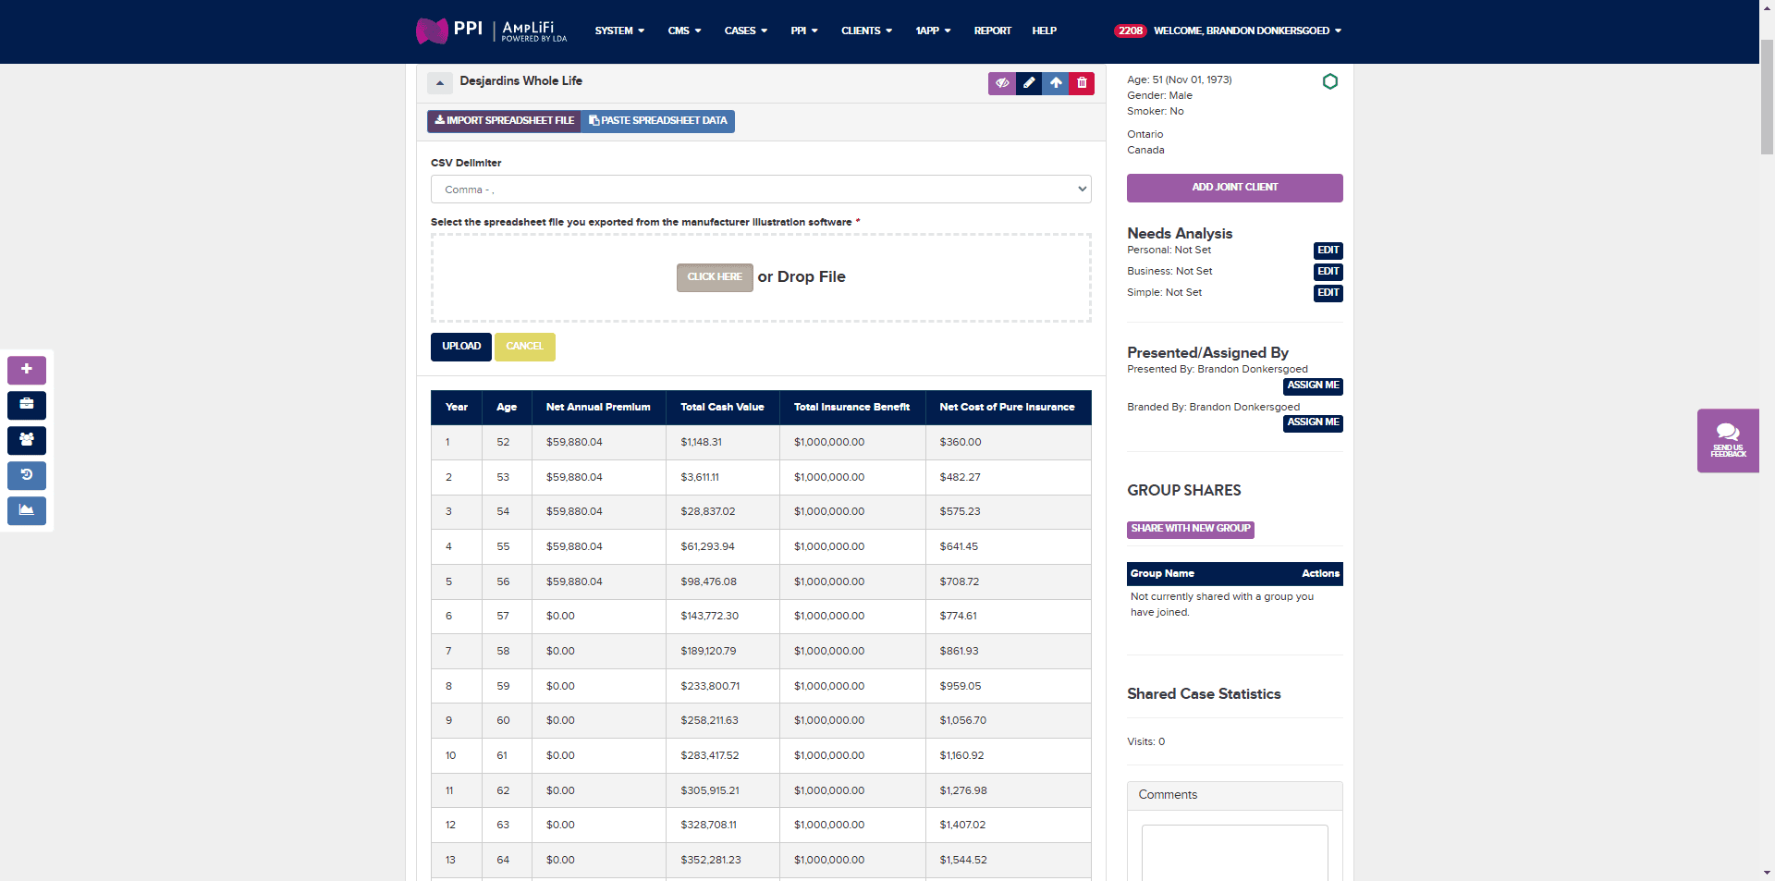
Task: Delete illustration with red trash icon
Action: 1082,83
